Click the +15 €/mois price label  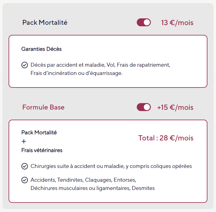[x=175, y=107]
